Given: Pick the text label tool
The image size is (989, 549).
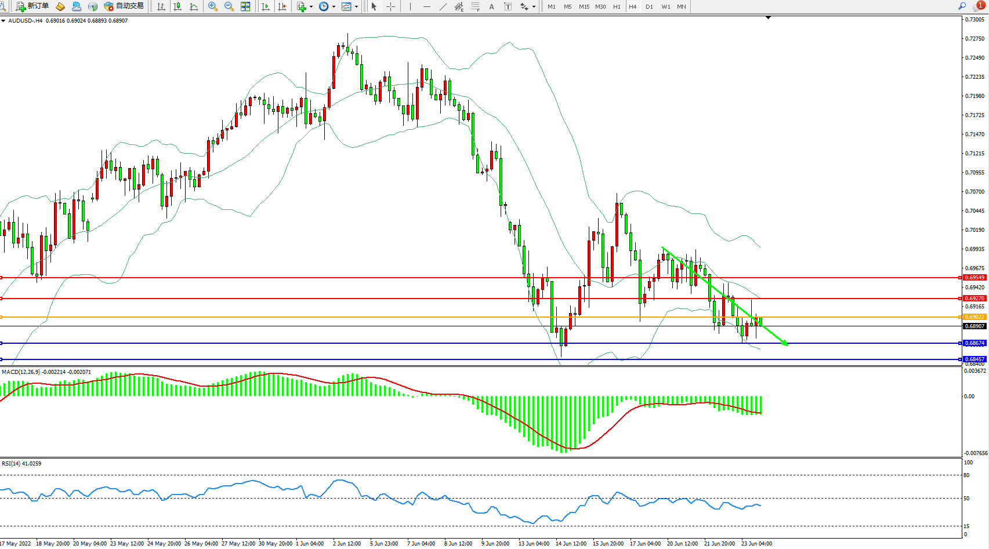Looking at the screenshot, I should coord(491,6).
